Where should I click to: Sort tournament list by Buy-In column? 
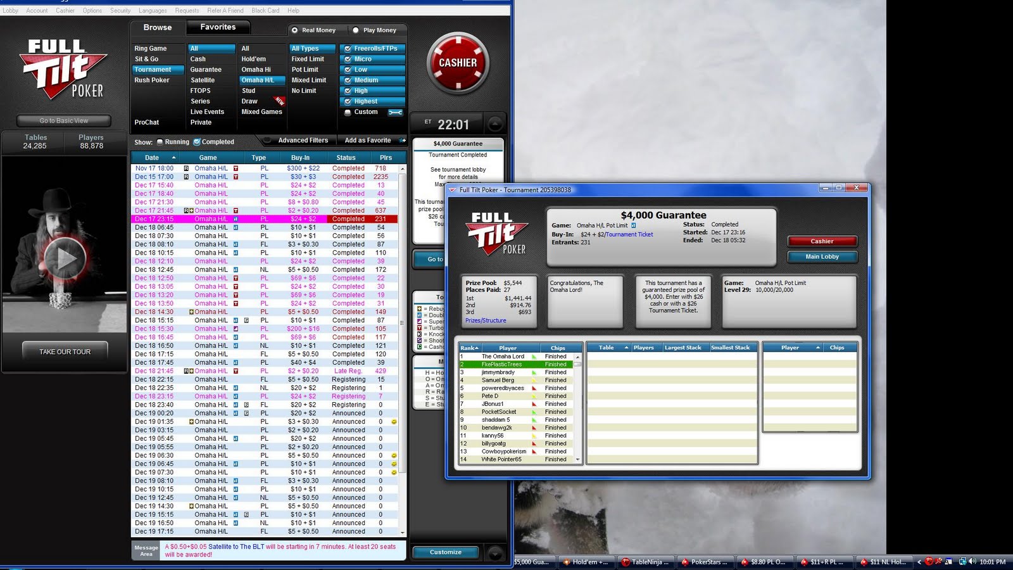300,158
